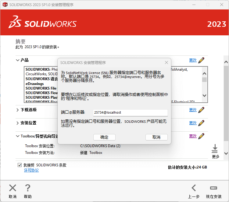Click the main page scroll-down arrow
Screen dimensions: 229x202
pos(226,153)
